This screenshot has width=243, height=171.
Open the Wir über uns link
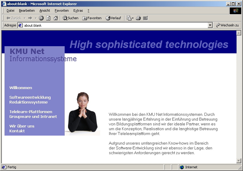[x=22, y=126]
